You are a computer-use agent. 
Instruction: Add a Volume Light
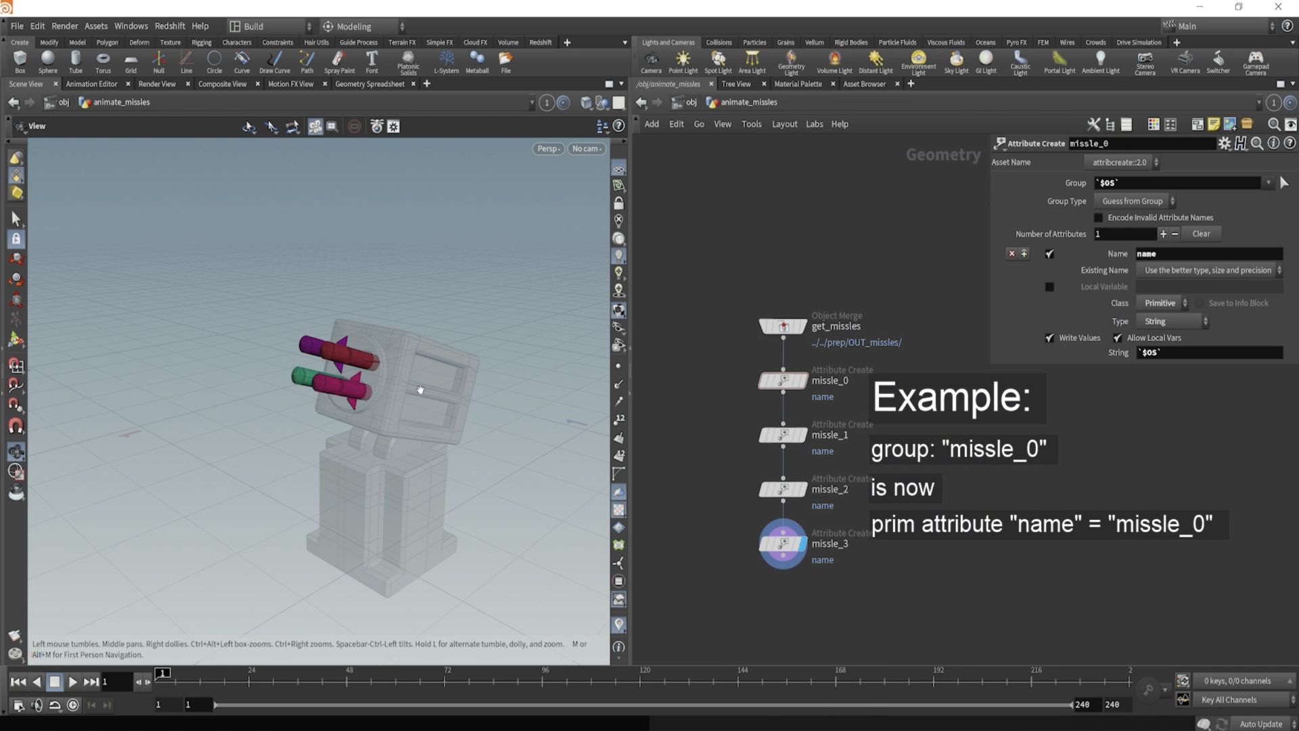coord(834,62)
